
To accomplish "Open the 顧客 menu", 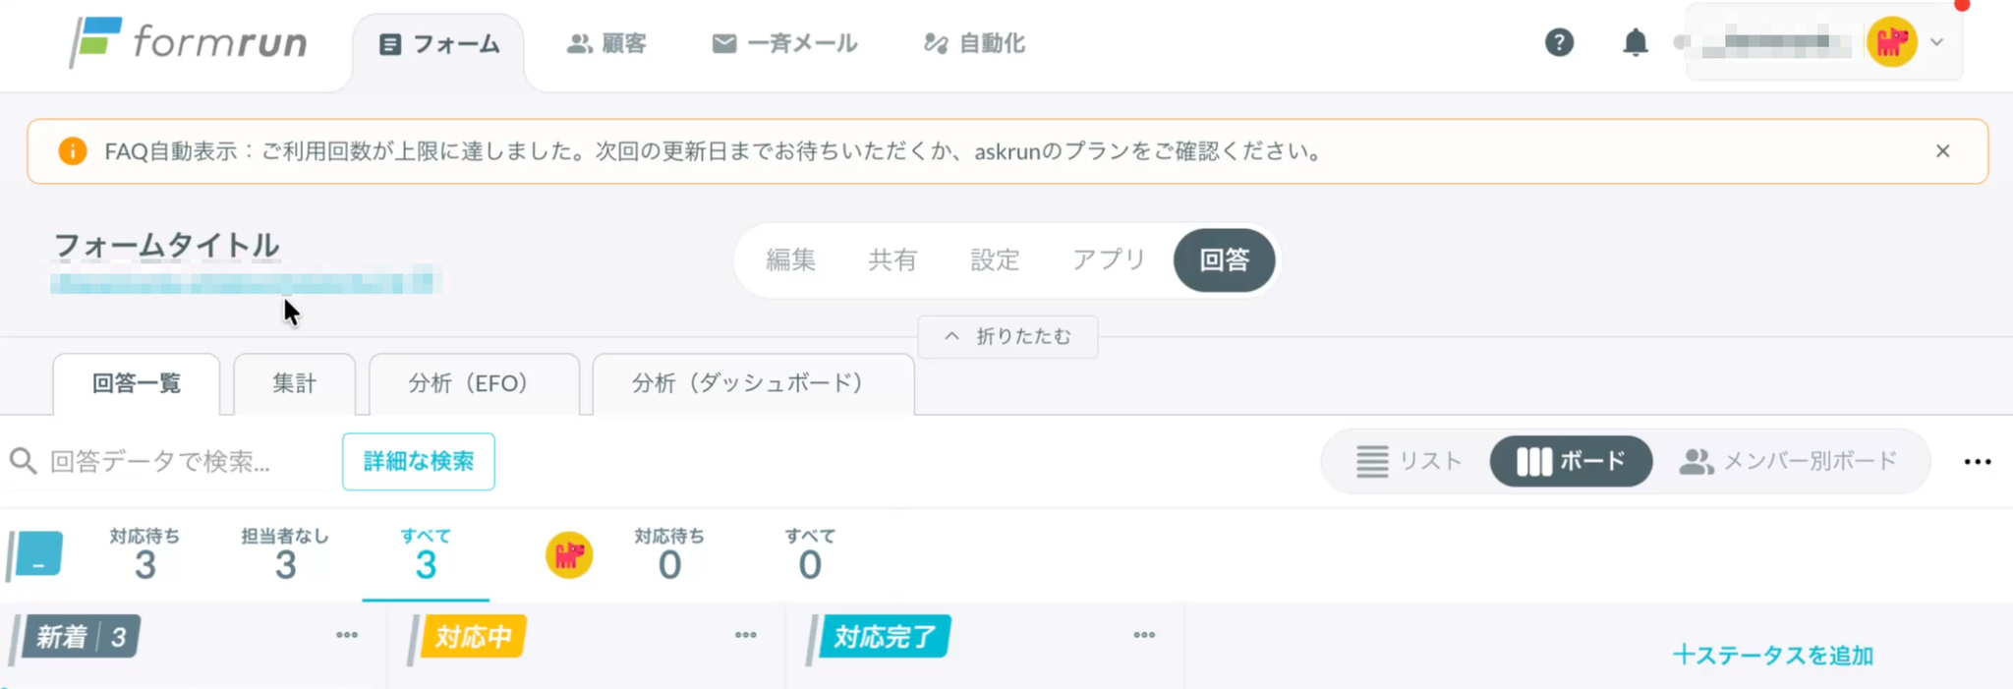I will [606, 43].
